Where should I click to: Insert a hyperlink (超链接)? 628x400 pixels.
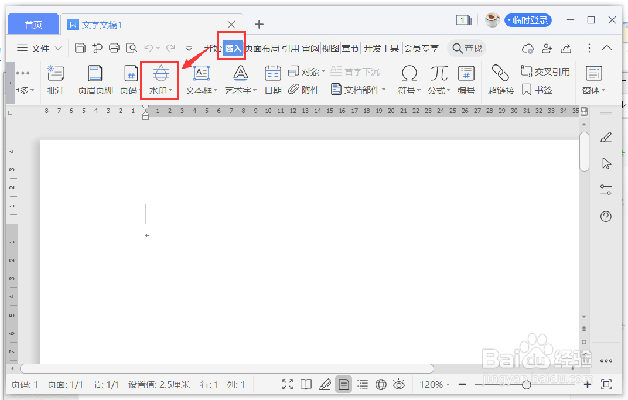pyautogui.click(x=500, y=80)
